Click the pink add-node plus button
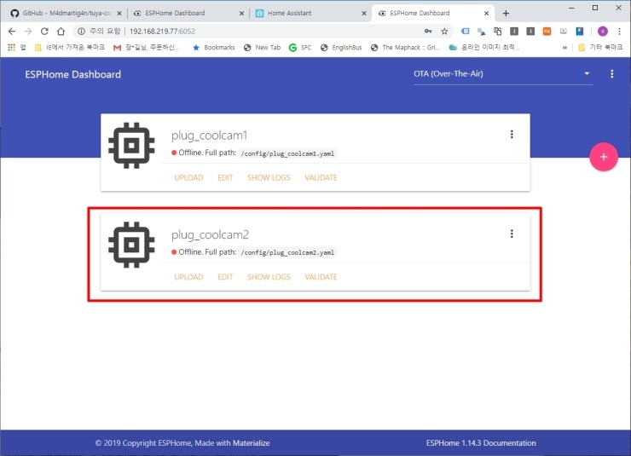The width and height of the screenshot is (631, 456). click(x=603, y=157)
